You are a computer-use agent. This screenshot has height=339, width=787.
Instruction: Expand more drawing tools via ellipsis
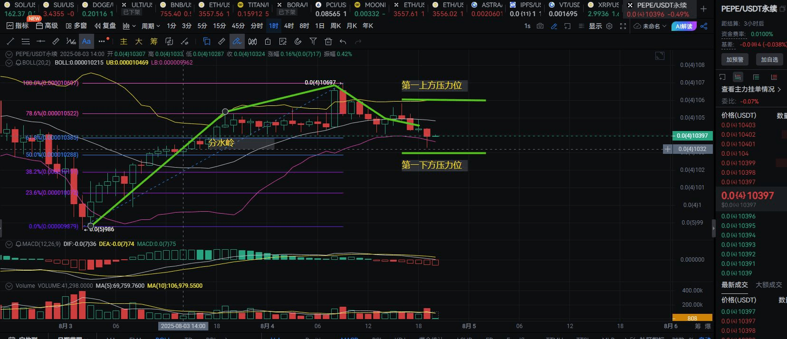click(x=102, y=41)
